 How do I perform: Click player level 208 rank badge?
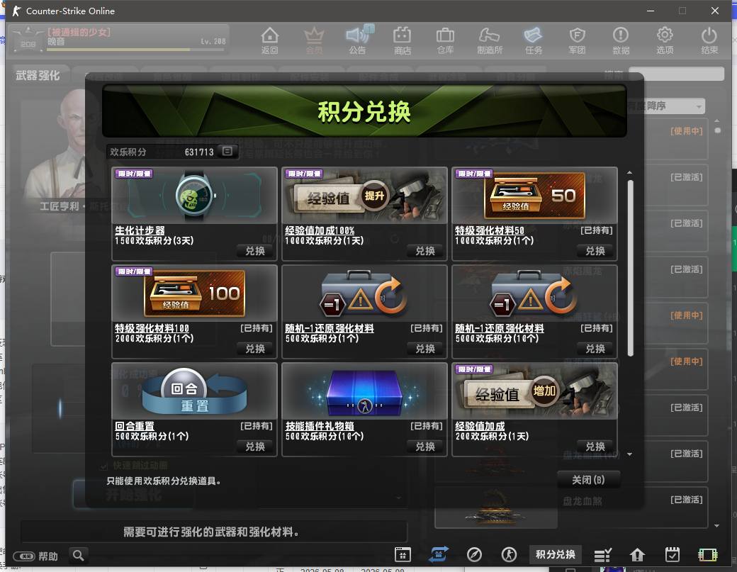(x=28, y=40)
